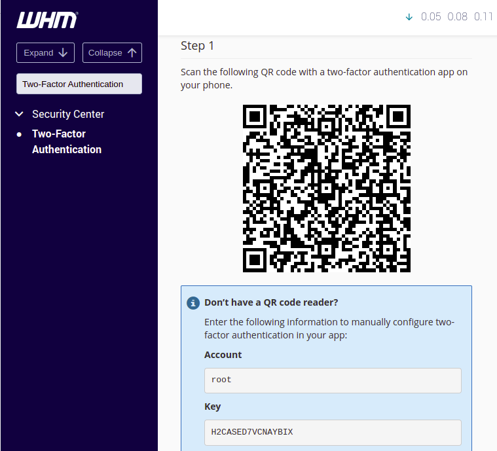Click the Key label

212,406
